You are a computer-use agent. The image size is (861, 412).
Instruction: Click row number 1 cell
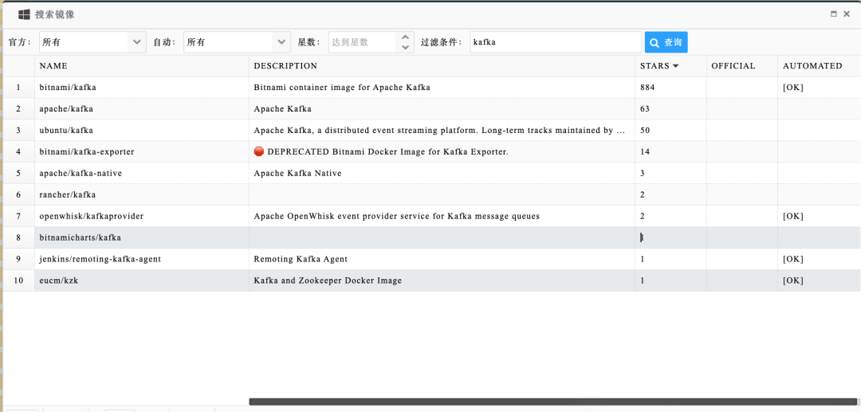point(19,87)
